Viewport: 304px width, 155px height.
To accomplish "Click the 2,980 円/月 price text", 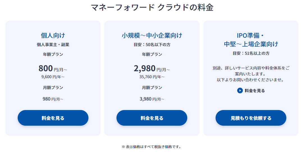I will tap(152, 68).
